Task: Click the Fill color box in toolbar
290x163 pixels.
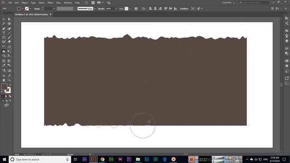Action: (x=4, y=86)
